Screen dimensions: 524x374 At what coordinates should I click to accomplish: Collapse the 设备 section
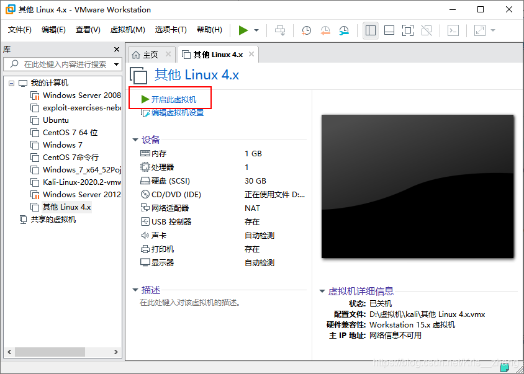[x=135, y=140]
